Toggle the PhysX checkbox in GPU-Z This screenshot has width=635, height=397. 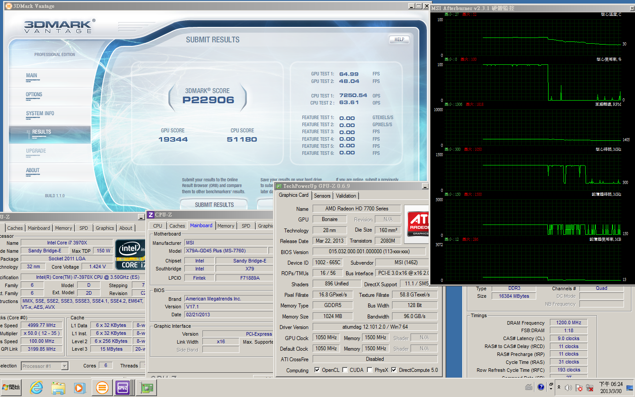click(370, 370)
